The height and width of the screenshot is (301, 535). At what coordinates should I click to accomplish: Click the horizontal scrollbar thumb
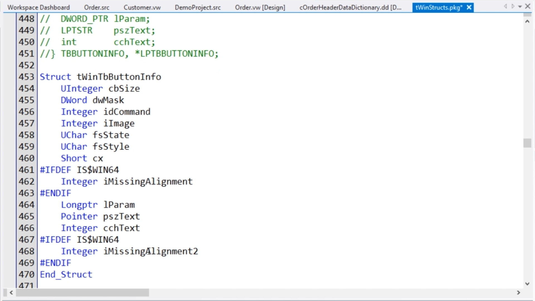[x=82, y=293]
